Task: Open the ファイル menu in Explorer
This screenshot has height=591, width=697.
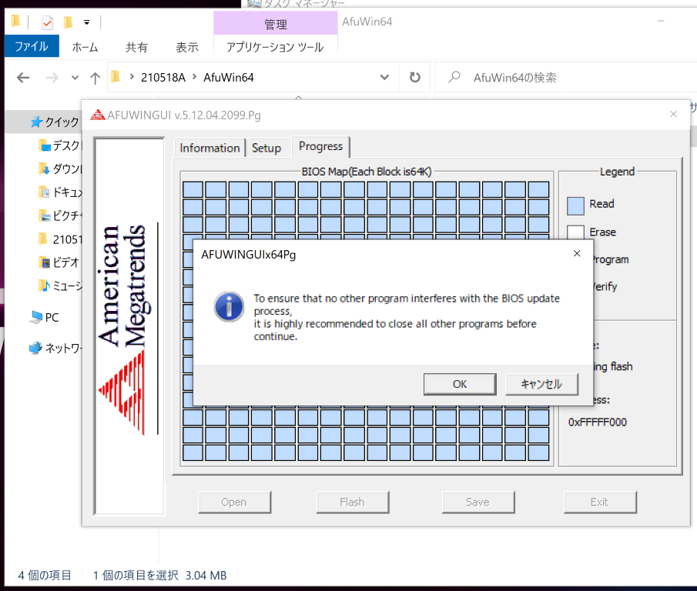Action: [x=32, y=46]
